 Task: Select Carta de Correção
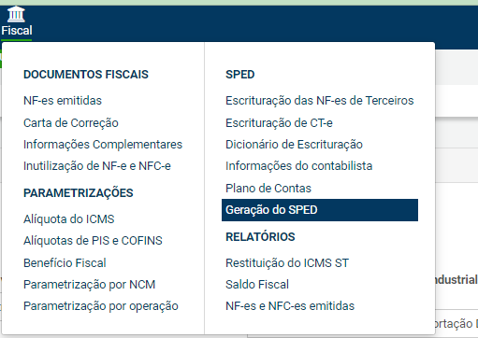(71, 123)
